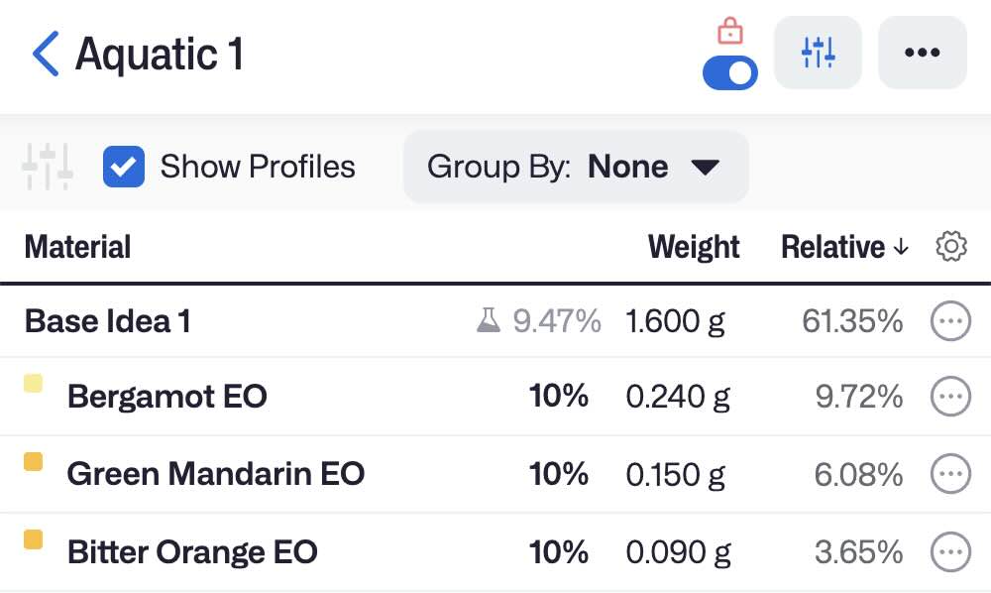This screenshot has width=991, height=593.
Task: Click the gray sliders icon beside Show Profiles
Action: coord(48,167)
